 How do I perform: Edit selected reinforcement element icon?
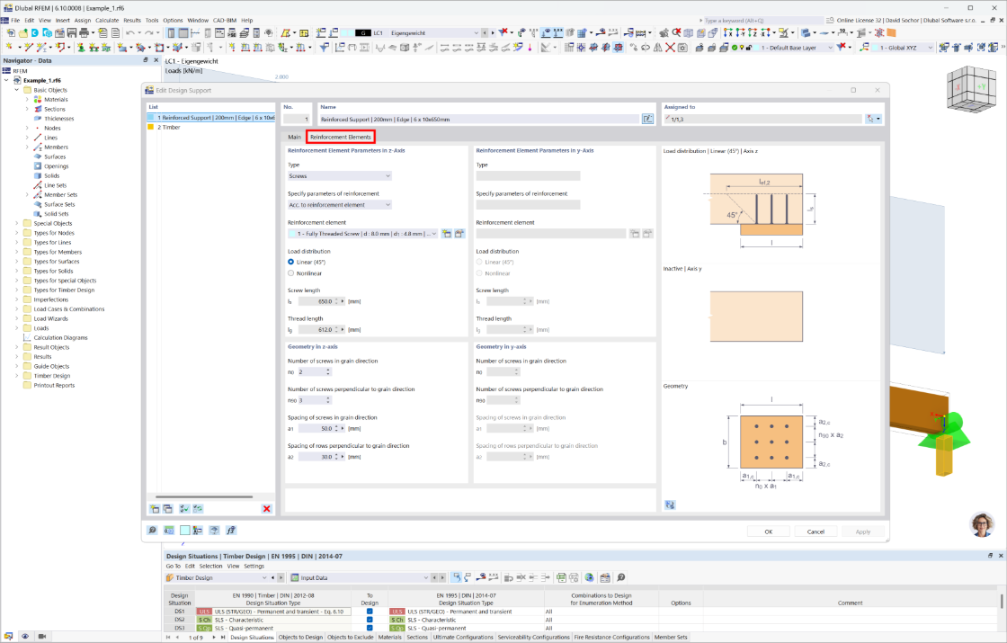click(459, 234)
